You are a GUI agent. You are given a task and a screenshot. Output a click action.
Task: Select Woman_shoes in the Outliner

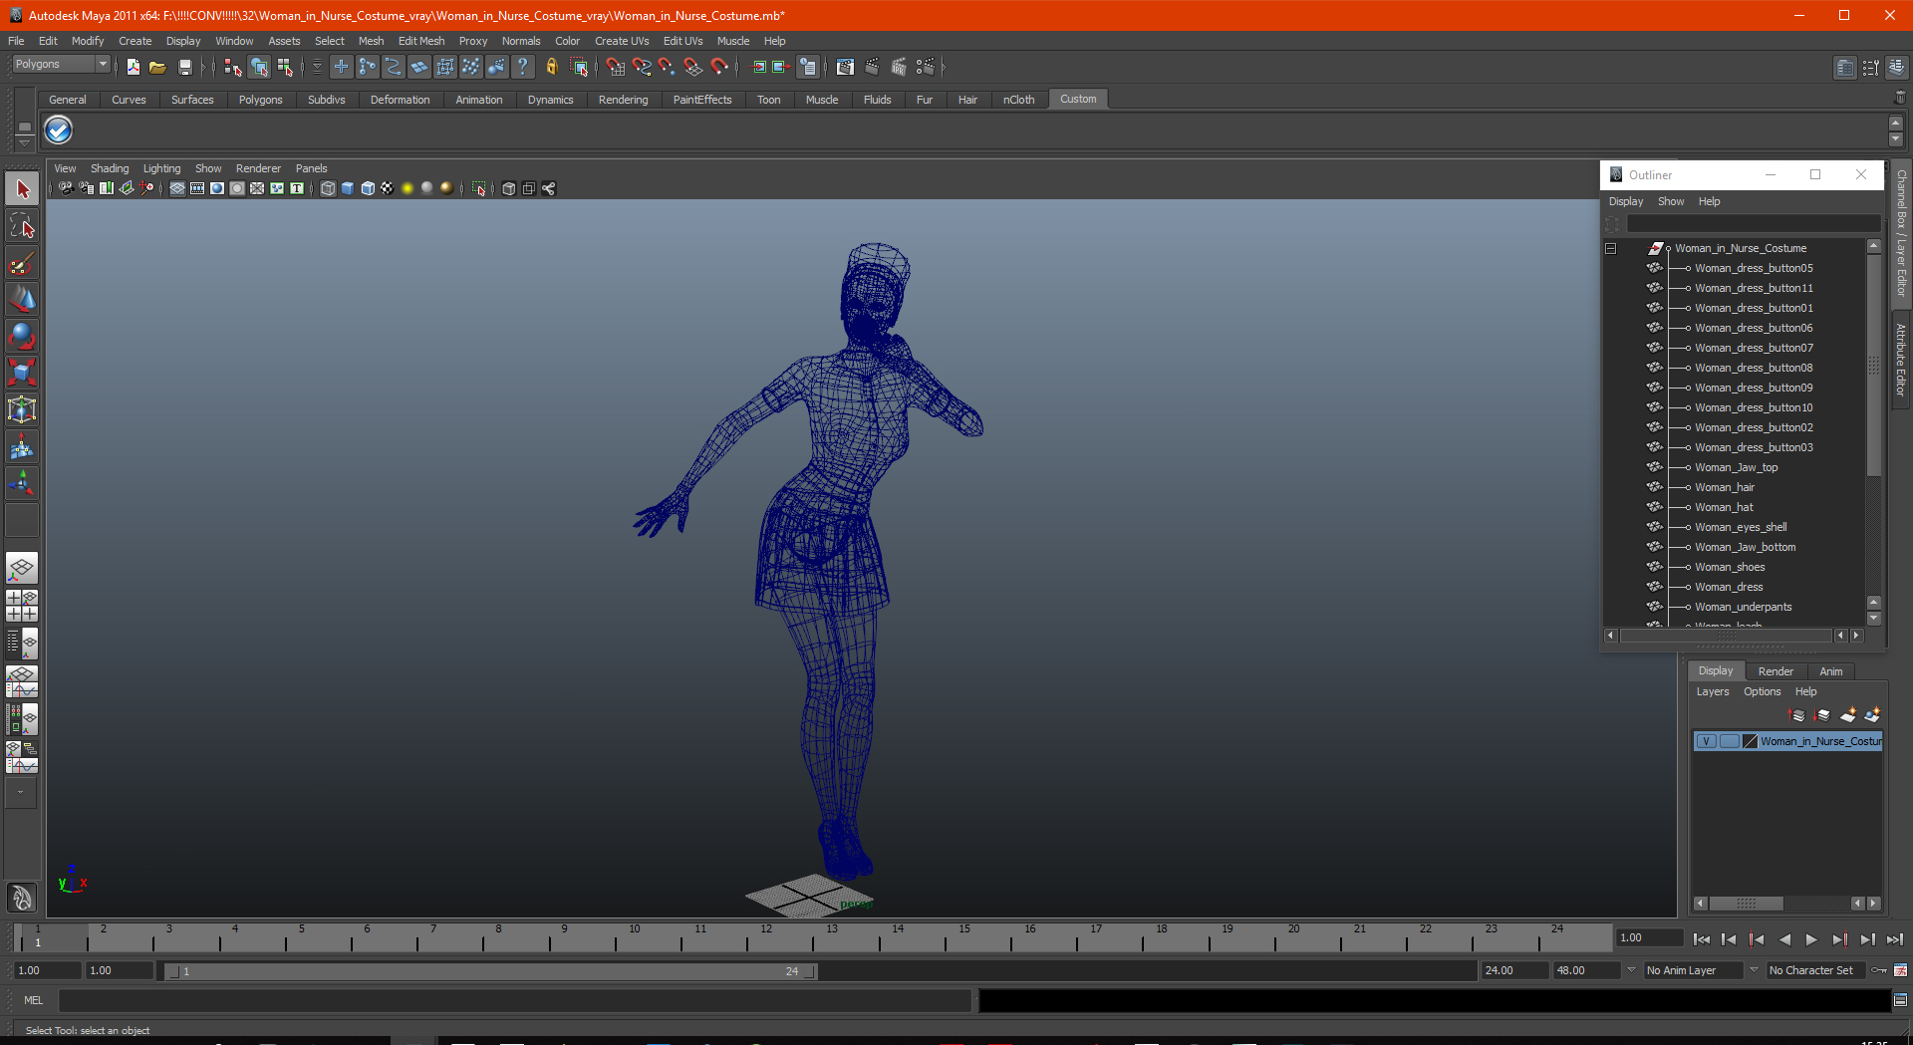[1730, 567]
